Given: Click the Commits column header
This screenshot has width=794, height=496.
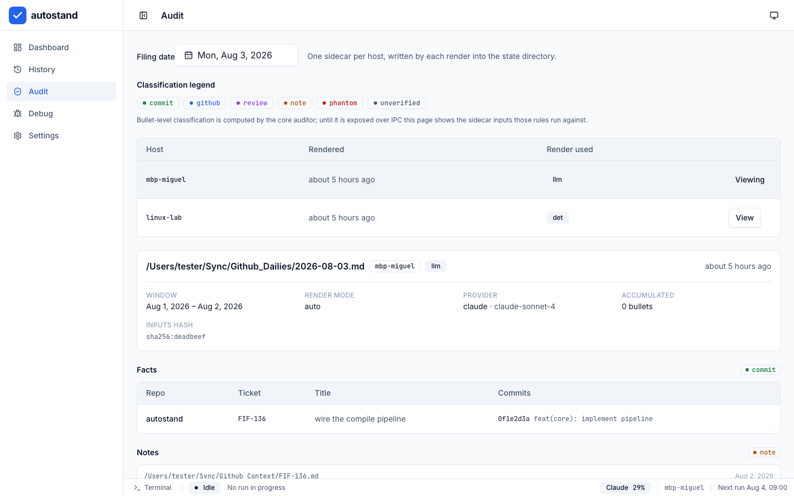Looking at the screenshot, I should click(x=514, y=393).
